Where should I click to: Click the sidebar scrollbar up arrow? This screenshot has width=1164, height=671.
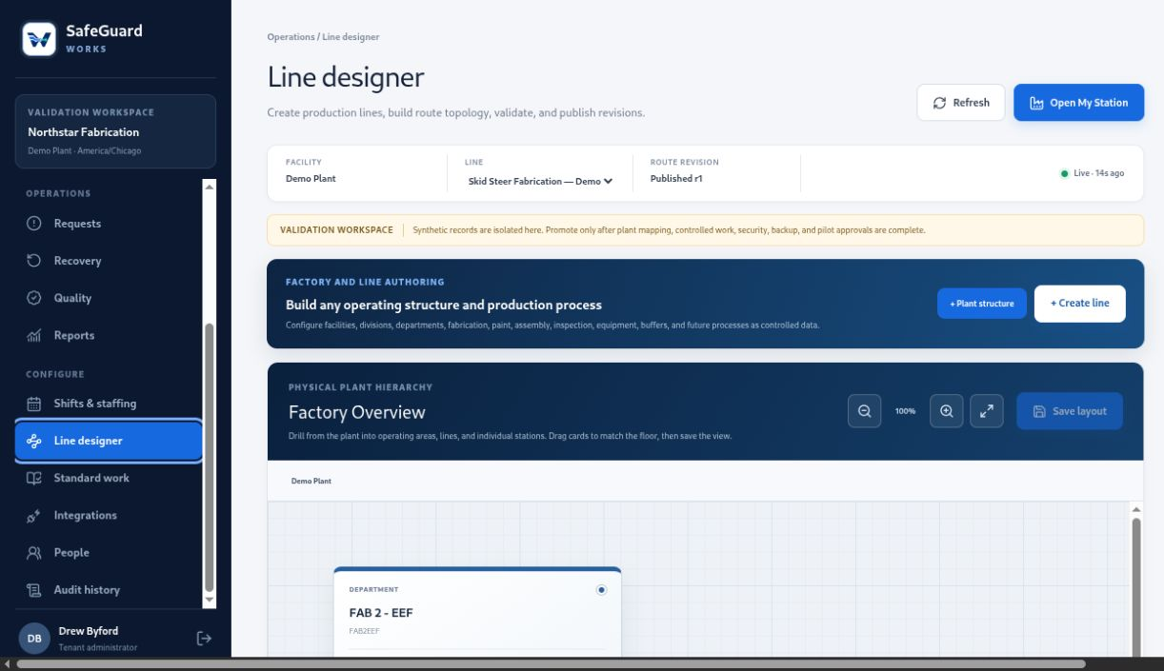[x=210, y=187]
